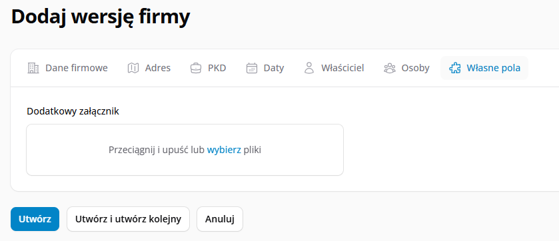Click the folded map icon beside Adres
The width and height of the screenshot is (559, 241).
pyautogui.click(x=133, y=68)
